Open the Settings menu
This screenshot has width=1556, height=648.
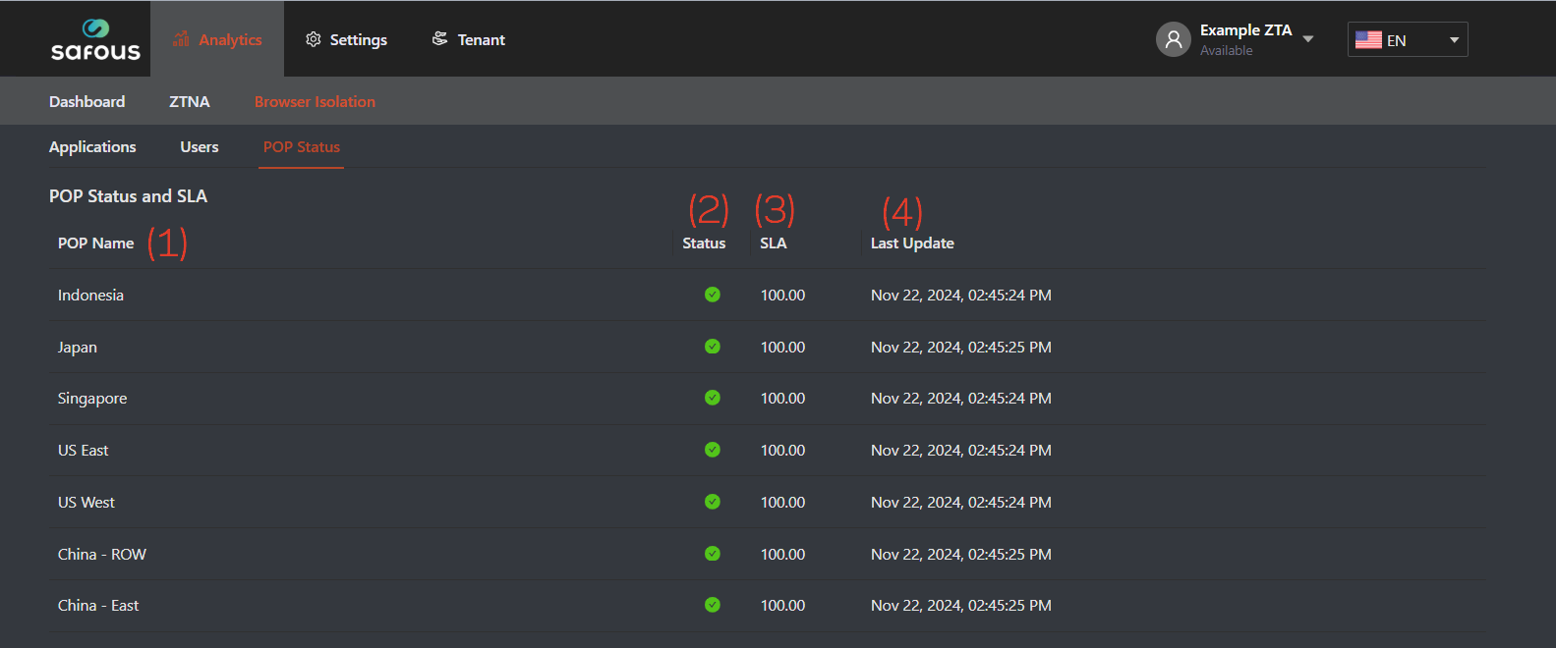[x=346, y=39]
